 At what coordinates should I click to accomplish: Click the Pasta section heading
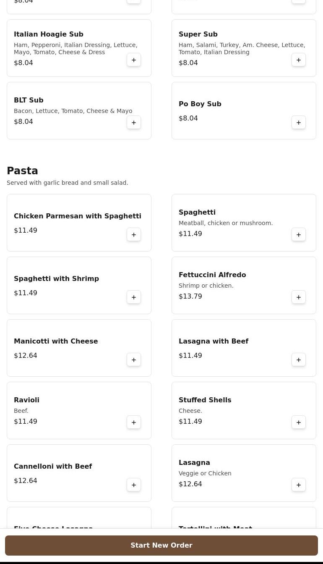click(22, 171)
